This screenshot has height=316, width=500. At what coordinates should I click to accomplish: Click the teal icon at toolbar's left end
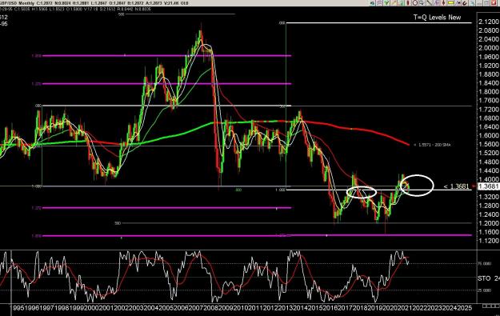click(x=372, y=3)
